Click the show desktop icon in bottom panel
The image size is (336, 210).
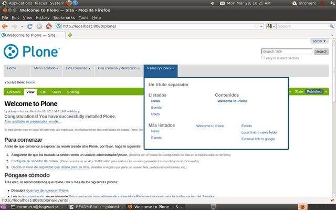click(x=3, y=207)
